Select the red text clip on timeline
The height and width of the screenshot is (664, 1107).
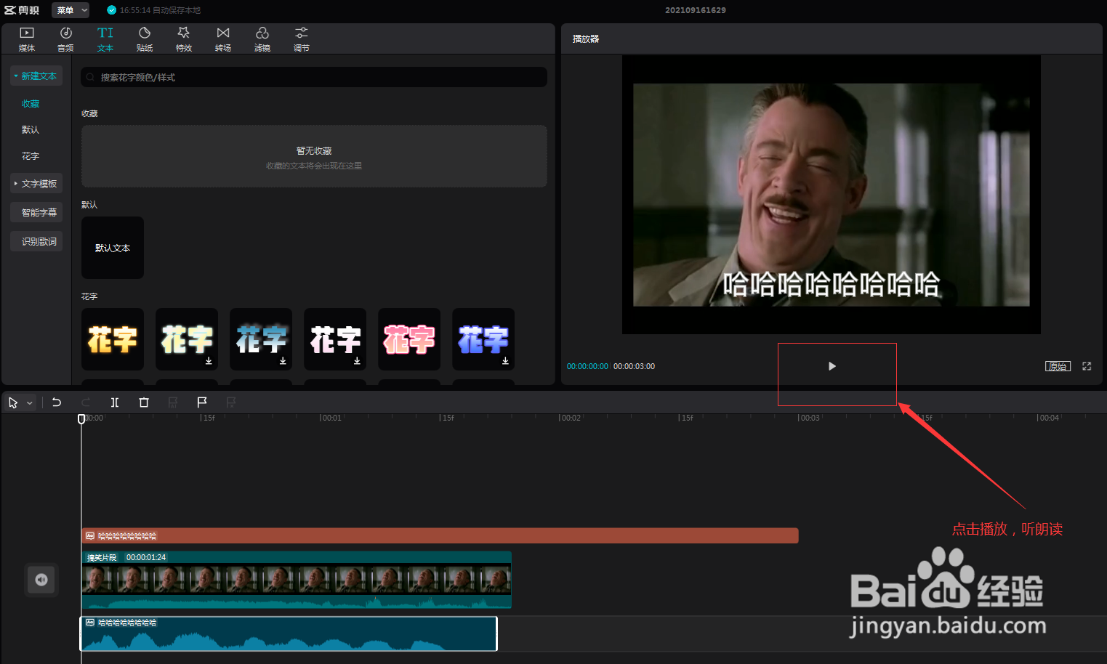click(440, 536)
